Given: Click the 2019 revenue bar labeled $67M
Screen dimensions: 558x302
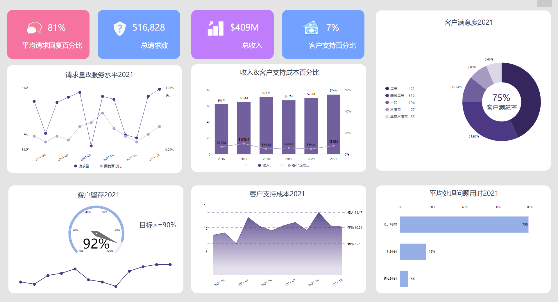Looking at the screenshot, I should [x=289, y=127].
